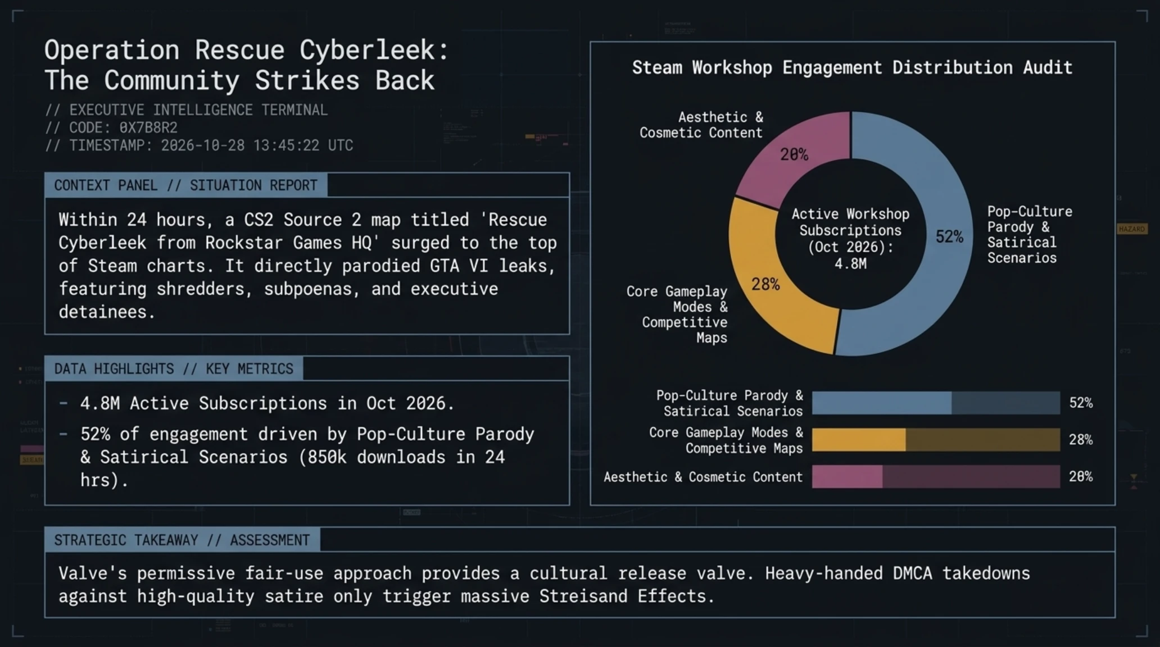Click the pink 20% donut chart segment
The height and width of the screenshot is (647, 1160).
[794, 155]
